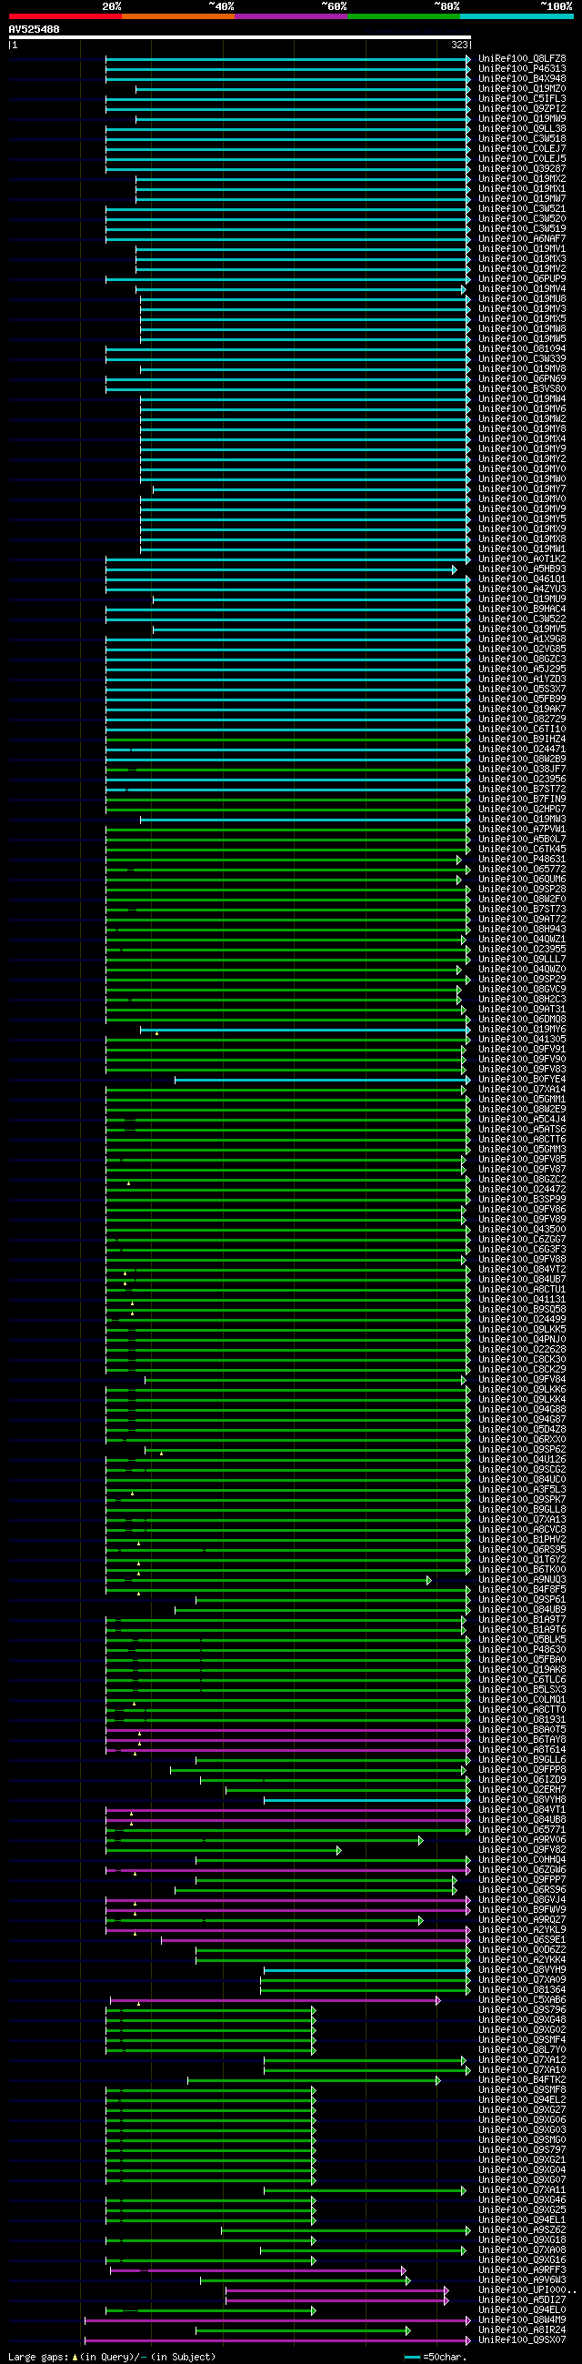Select hit label UniRef100_O65771
Image resolution: width=582 pixels, height=2364 pixels.
(521, 1831)
